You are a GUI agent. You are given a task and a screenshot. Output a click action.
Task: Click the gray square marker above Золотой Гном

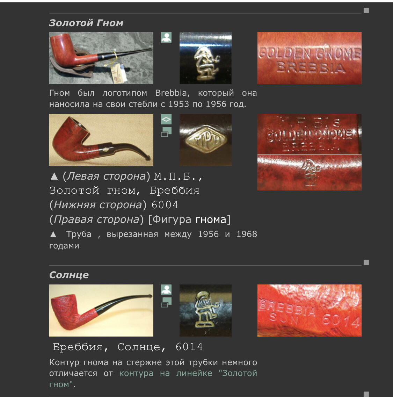coord(366,10)
